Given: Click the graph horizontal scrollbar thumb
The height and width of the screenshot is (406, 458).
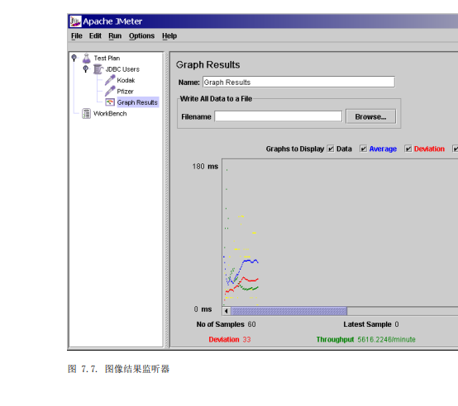Looking at the screenshot, I should (289, 311).
